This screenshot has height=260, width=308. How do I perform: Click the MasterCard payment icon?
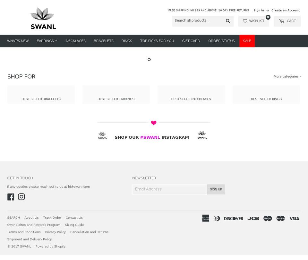tap(280, 218)
